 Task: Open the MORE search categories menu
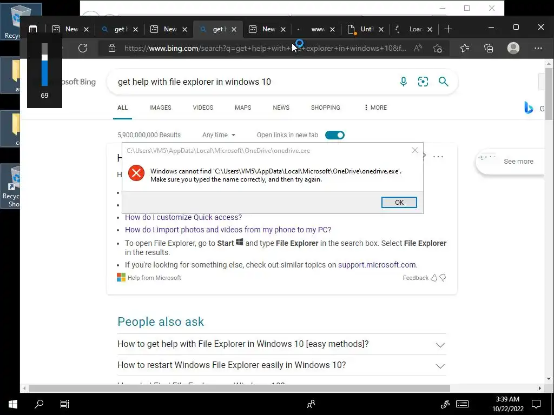click(x=375, y=108)
